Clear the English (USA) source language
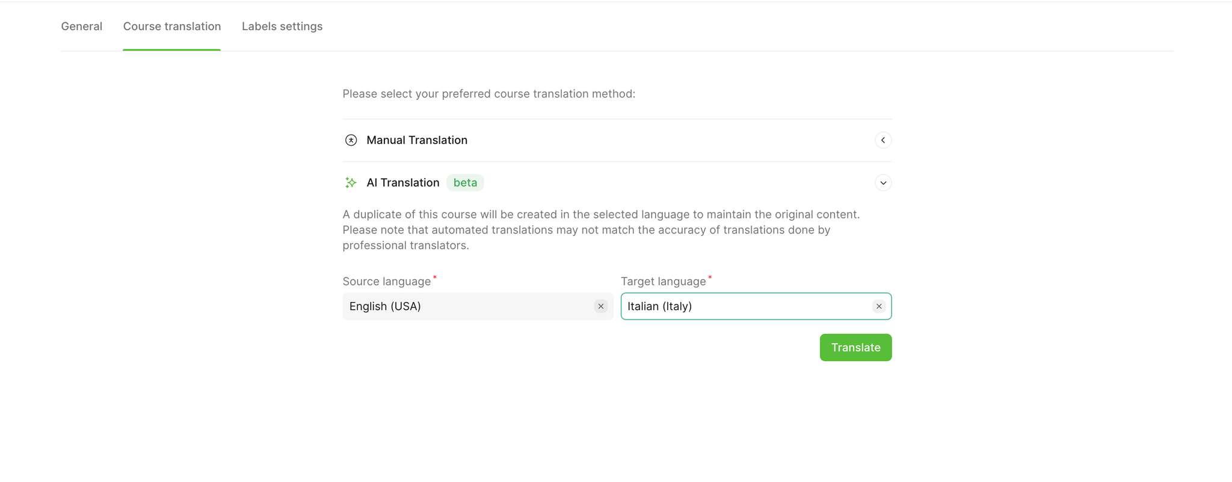 (x=601, y=306)
